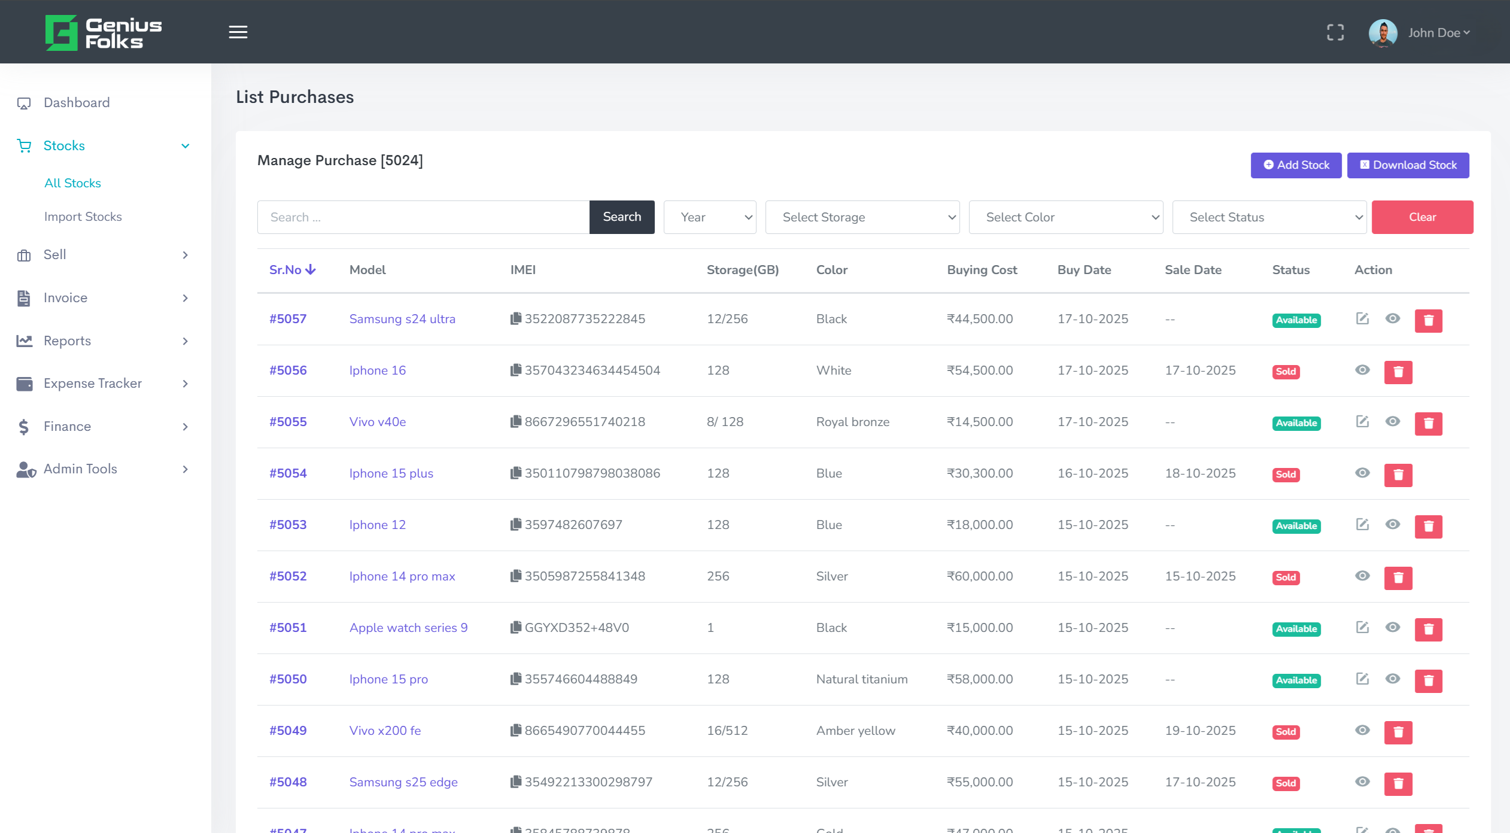Toggle fullscreen mode icon

coord(1335,32)
